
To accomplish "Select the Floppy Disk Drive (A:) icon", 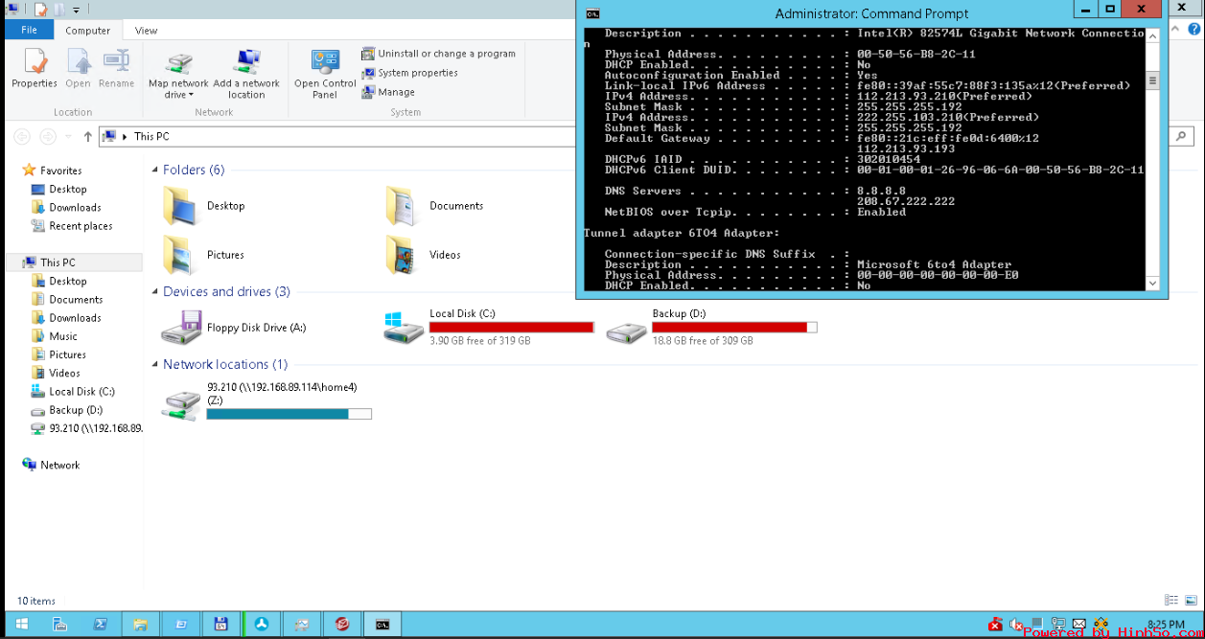I will [x=181, y=328].
